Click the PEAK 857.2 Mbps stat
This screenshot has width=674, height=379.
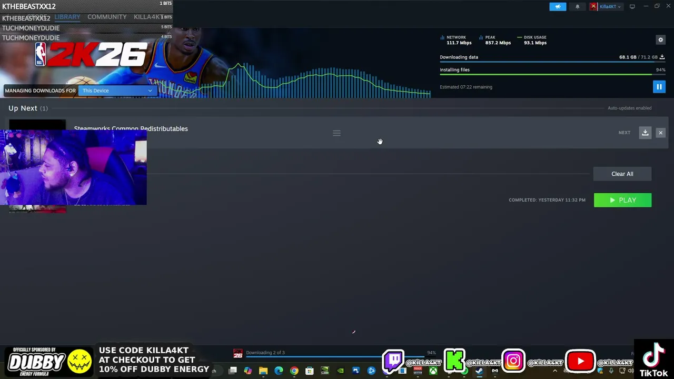[495, 40]
